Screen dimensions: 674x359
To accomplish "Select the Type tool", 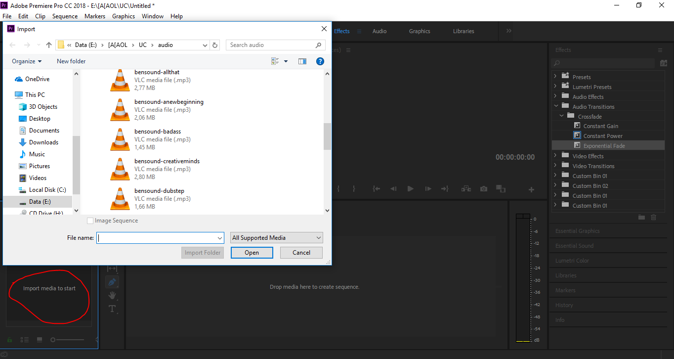I will pos(112,309).
